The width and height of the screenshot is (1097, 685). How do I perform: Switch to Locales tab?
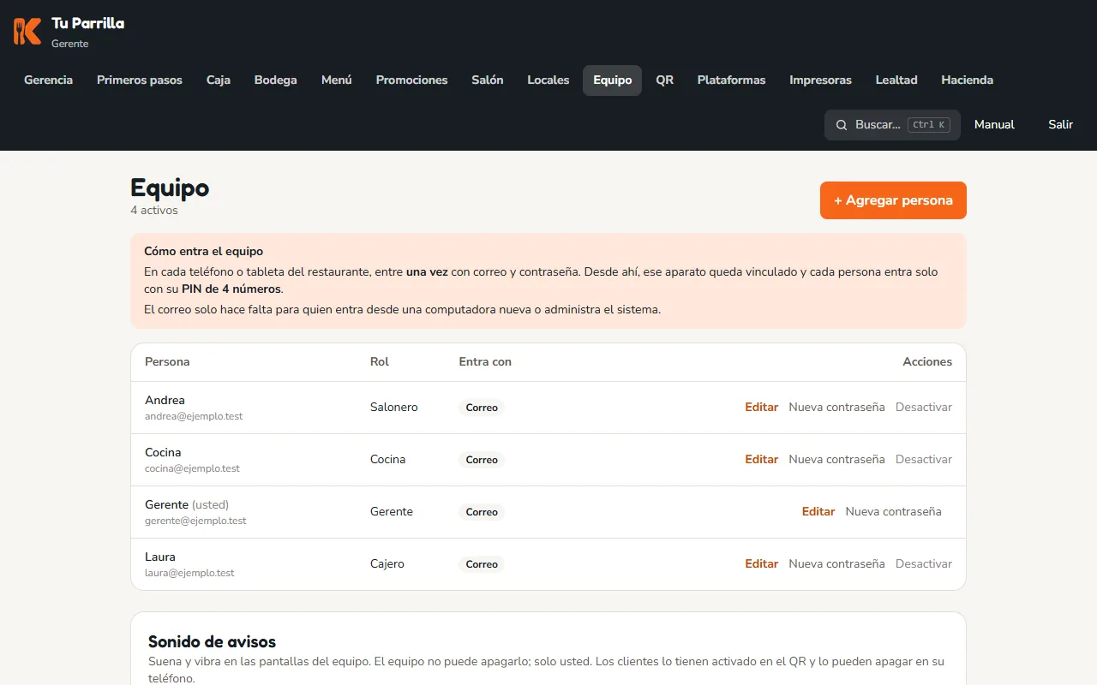pyautogui.click(x=548, y=80)
